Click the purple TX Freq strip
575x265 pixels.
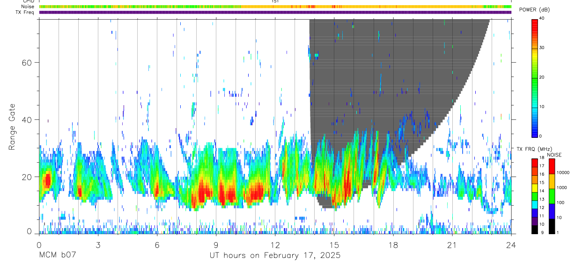(275, 12)
